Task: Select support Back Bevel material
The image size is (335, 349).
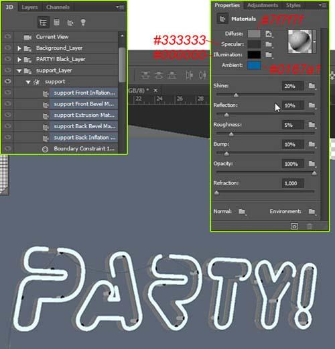Action: click(84, 126)
